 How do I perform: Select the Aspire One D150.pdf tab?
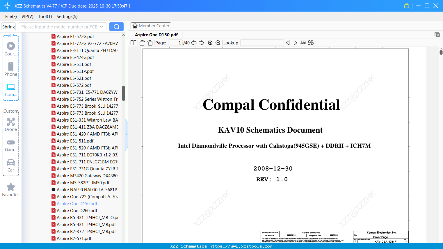point(156,35)
